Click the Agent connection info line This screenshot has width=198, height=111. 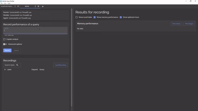17,18
